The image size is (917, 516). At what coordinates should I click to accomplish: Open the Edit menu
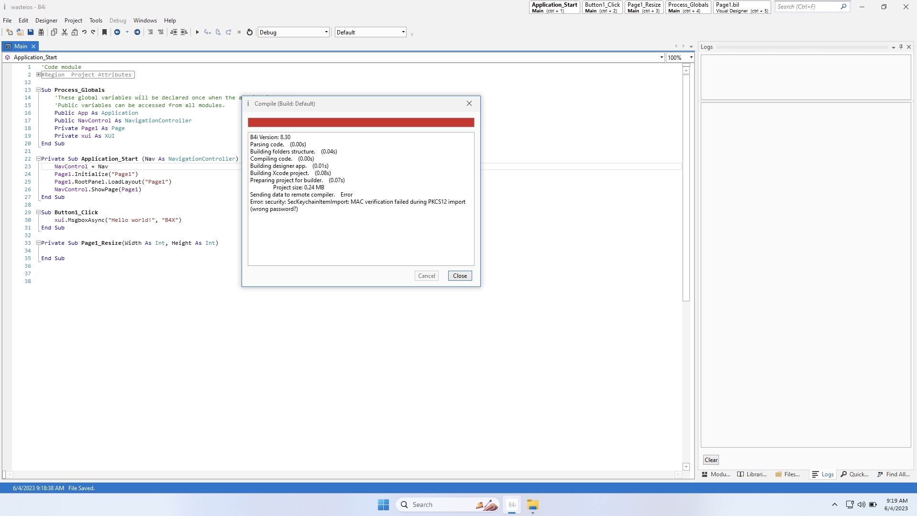tap(23, 21)
